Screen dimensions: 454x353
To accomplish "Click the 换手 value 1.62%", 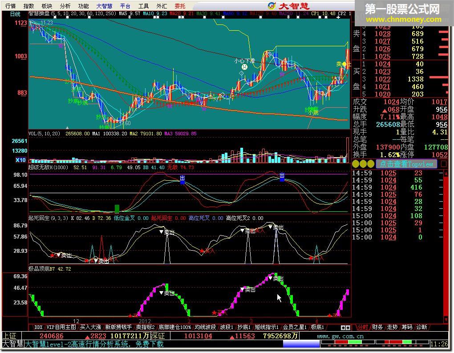I will click(x=390, y=154).
